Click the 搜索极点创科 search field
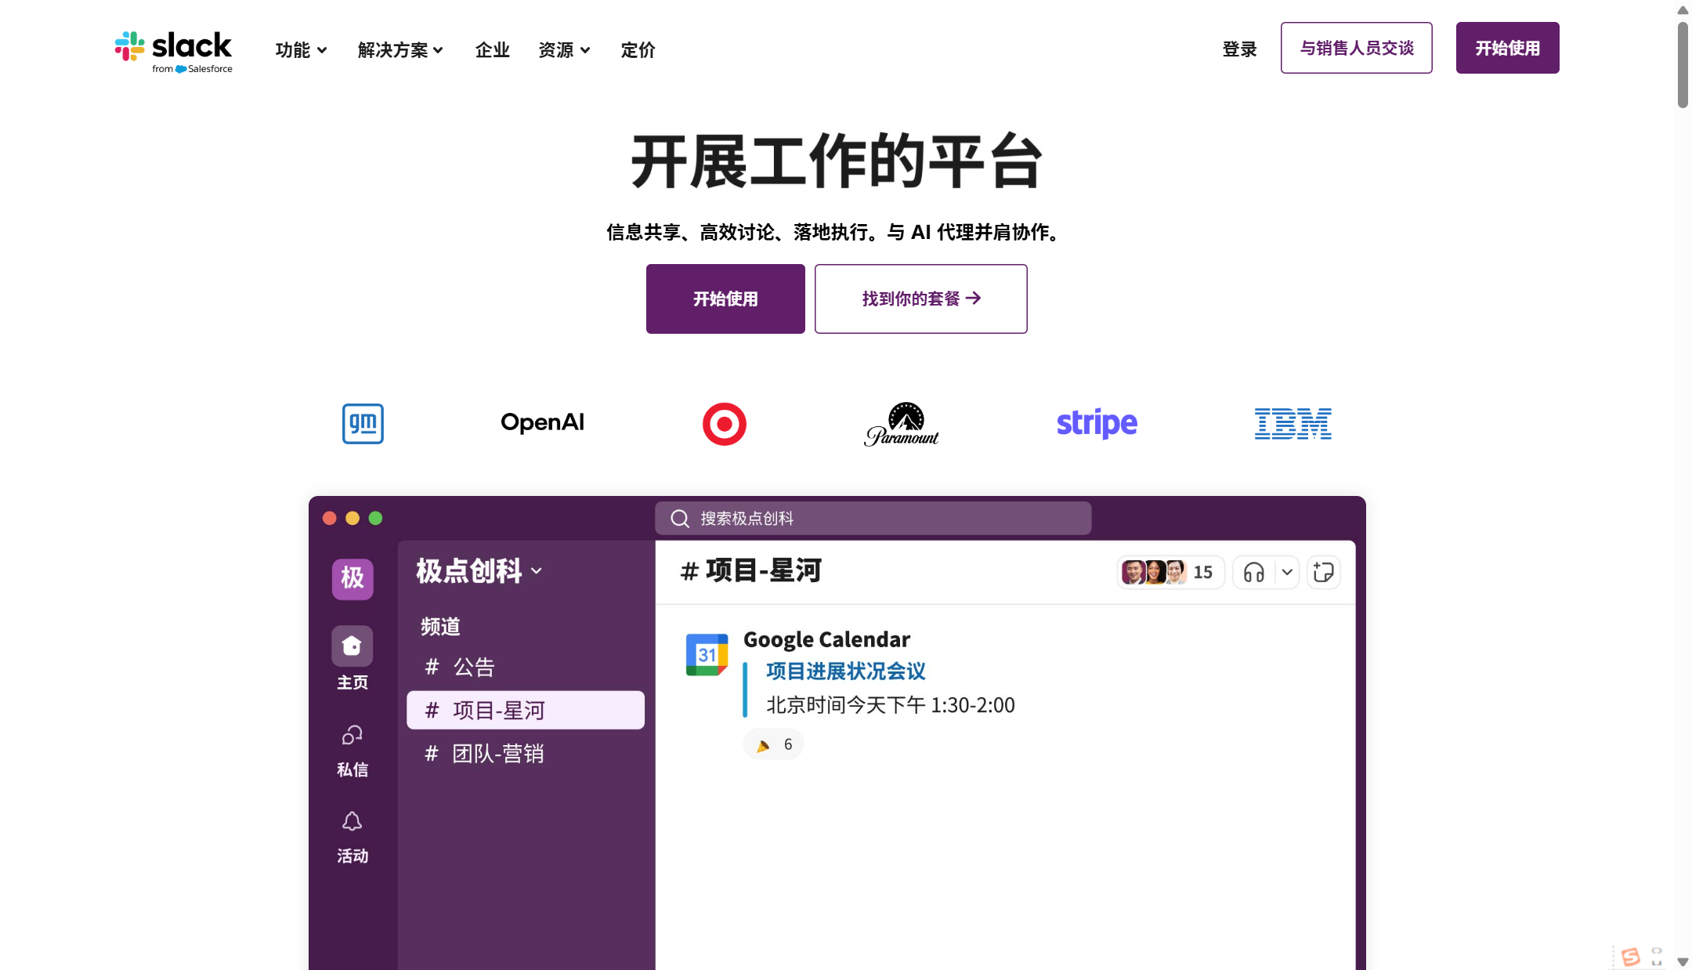Viewport: 1692px width, 970px height. pos(872,518)
